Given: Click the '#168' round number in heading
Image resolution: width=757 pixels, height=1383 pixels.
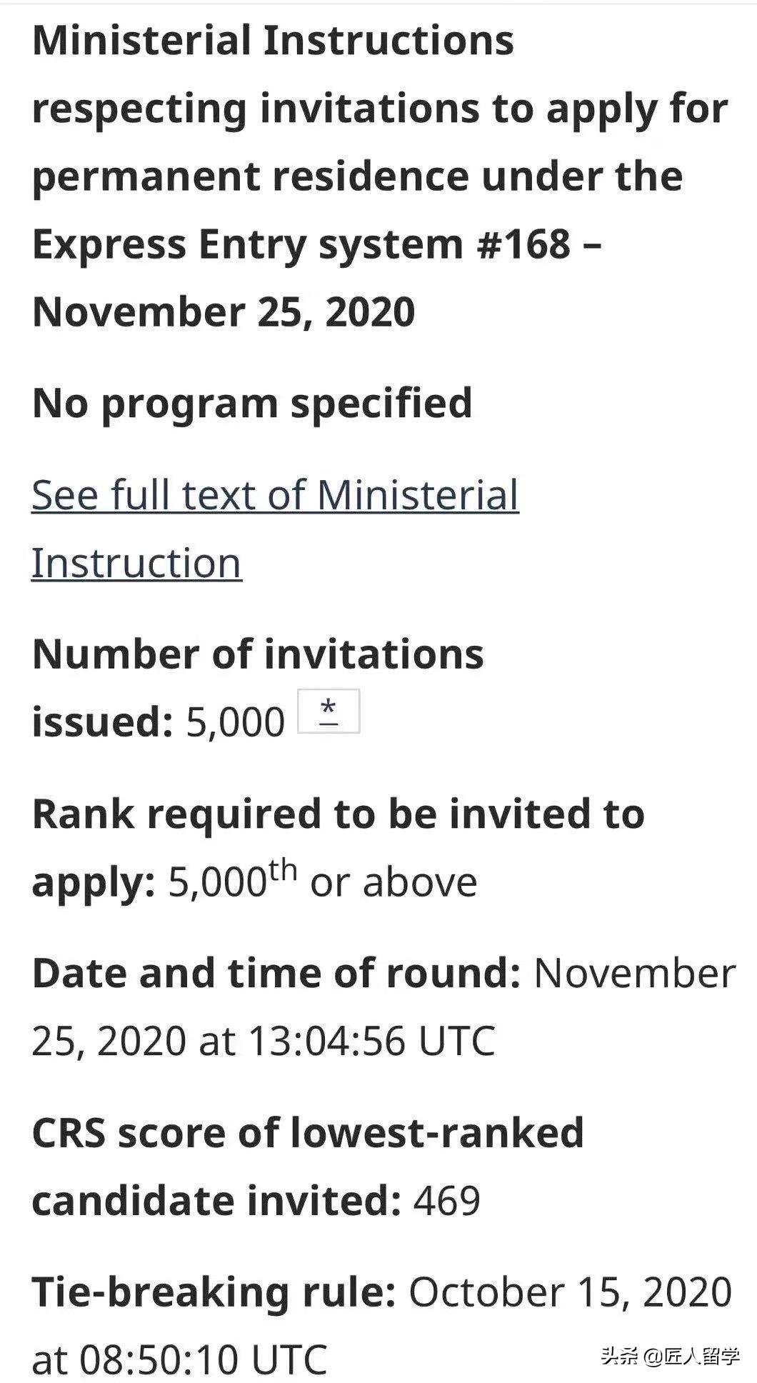Looking at the screenshot, I should (523, 244).
